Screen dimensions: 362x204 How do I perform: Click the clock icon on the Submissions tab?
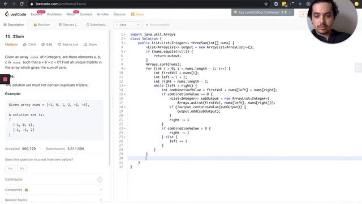point(88,24)
